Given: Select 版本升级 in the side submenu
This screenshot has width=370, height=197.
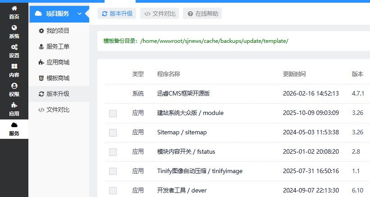Looking at the screenshot, I should click(x=59, y=94).
